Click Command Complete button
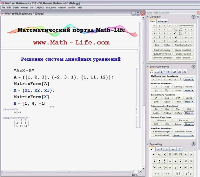The image size is (200, 177). pyautogui.click(x=162, y=58)
